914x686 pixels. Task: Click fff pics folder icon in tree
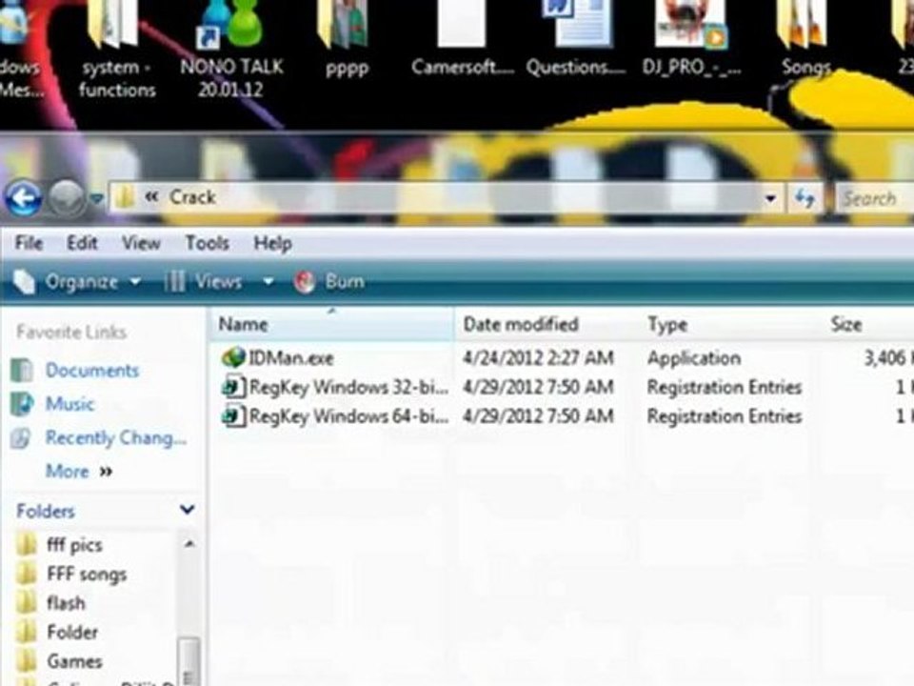click(x=27, y=545)
